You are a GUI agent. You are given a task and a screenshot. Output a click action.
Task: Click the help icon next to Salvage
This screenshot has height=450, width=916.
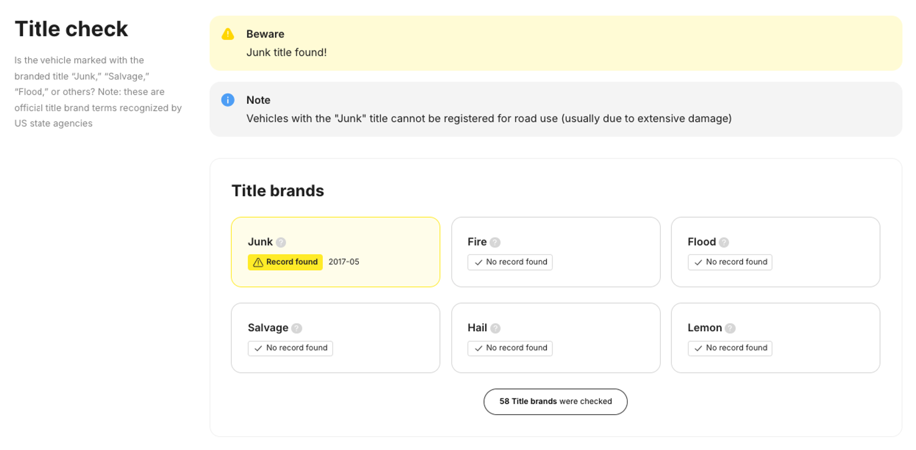pos(297,328)
